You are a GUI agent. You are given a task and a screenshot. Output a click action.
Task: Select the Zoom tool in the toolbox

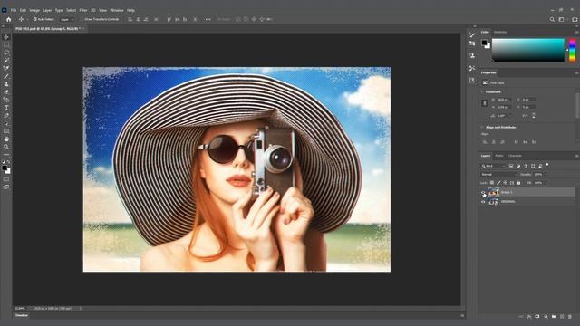[x=6, y=147]
